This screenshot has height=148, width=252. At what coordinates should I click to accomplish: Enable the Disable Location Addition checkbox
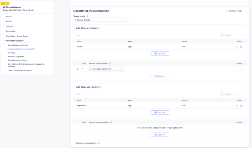[x=74, y=143]
